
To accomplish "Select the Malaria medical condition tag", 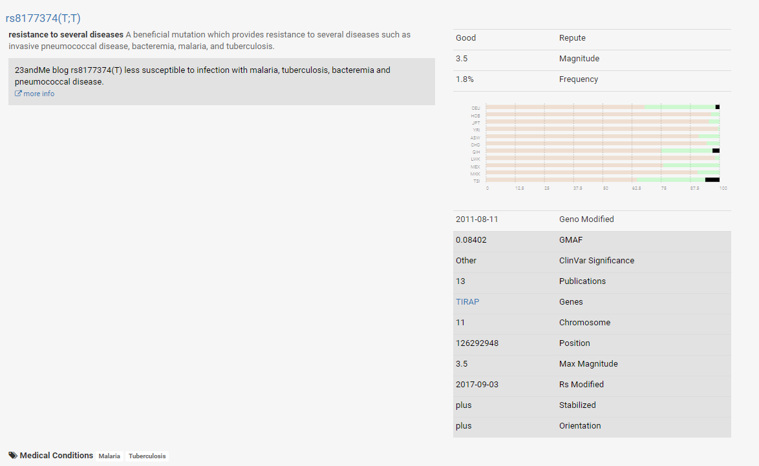I will [109, 456].
